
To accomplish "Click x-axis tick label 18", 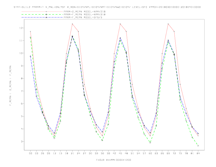I will click(x=66, y=153).
